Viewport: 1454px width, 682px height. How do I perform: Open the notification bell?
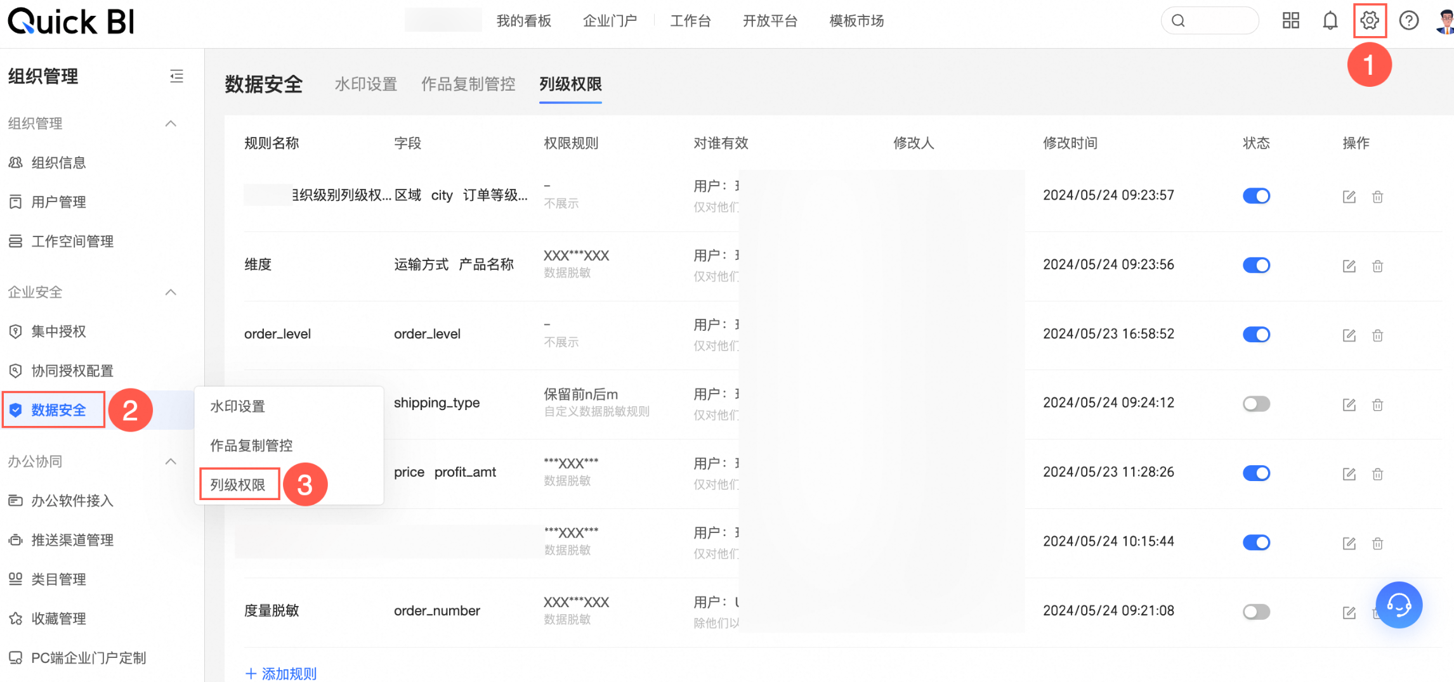tap(1330, 21)
